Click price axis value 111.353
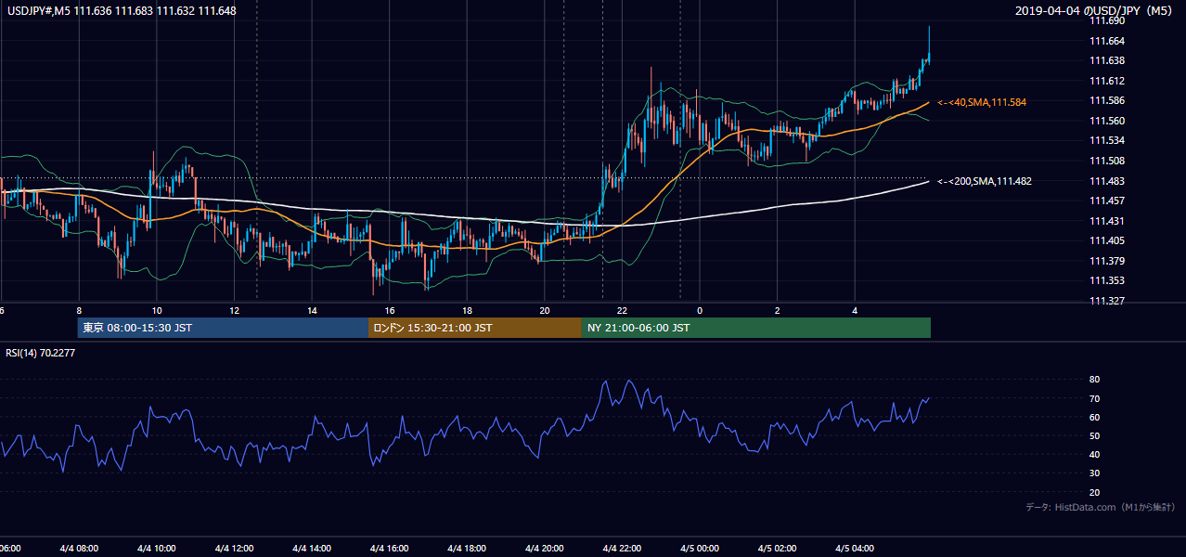 (x=1106, y=280)
